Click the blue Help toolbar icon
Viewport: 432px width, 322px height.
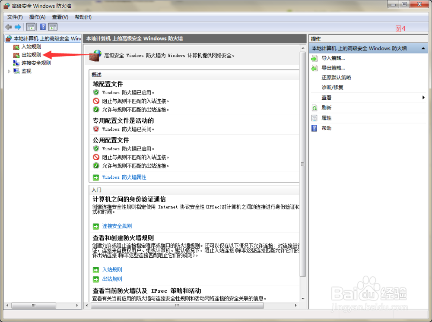click(x=43, y=27)
